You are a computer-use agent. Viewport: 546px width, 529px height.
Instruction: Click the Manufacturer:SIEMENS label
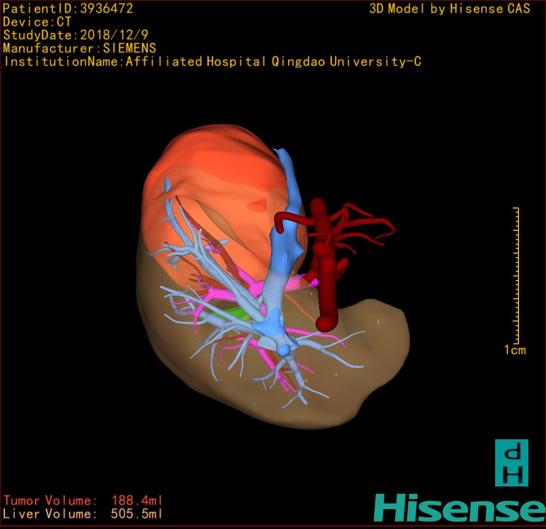click(x=79, y=49)
